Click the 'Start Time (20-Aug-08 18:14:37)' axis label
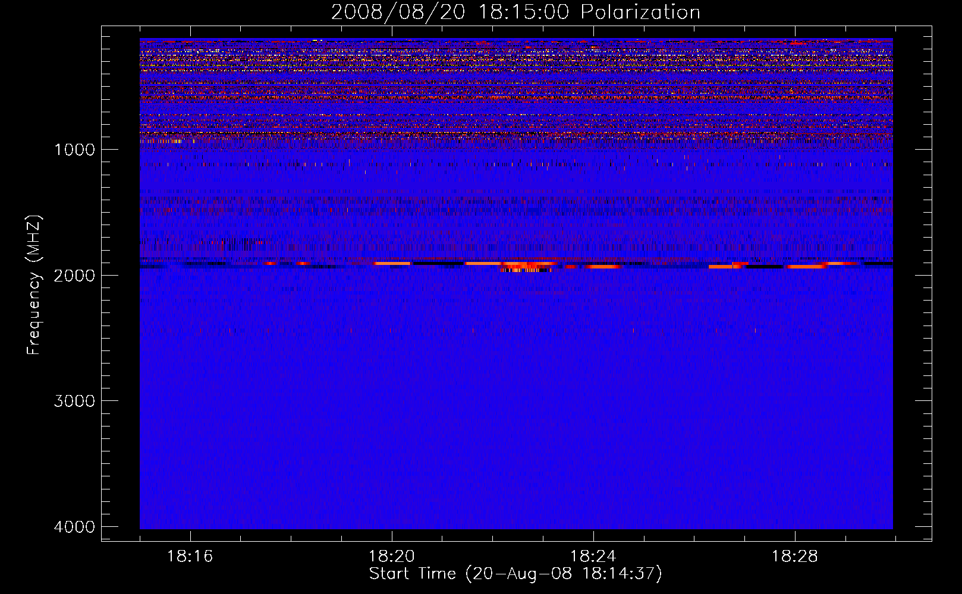 (x=515, y=574)
